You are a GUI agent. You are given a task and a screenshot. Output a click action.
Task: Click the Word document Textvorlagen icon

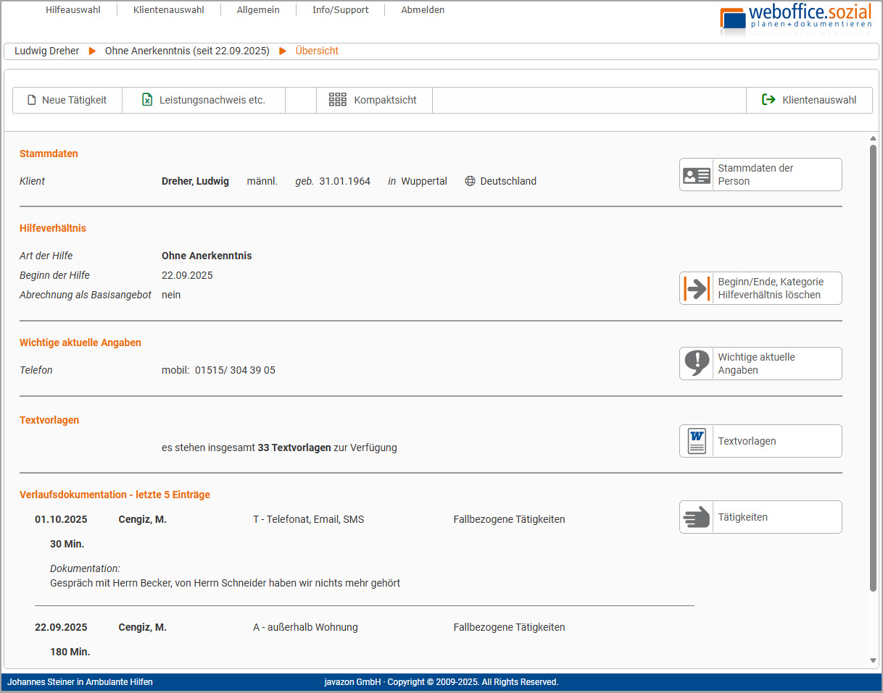697,441
